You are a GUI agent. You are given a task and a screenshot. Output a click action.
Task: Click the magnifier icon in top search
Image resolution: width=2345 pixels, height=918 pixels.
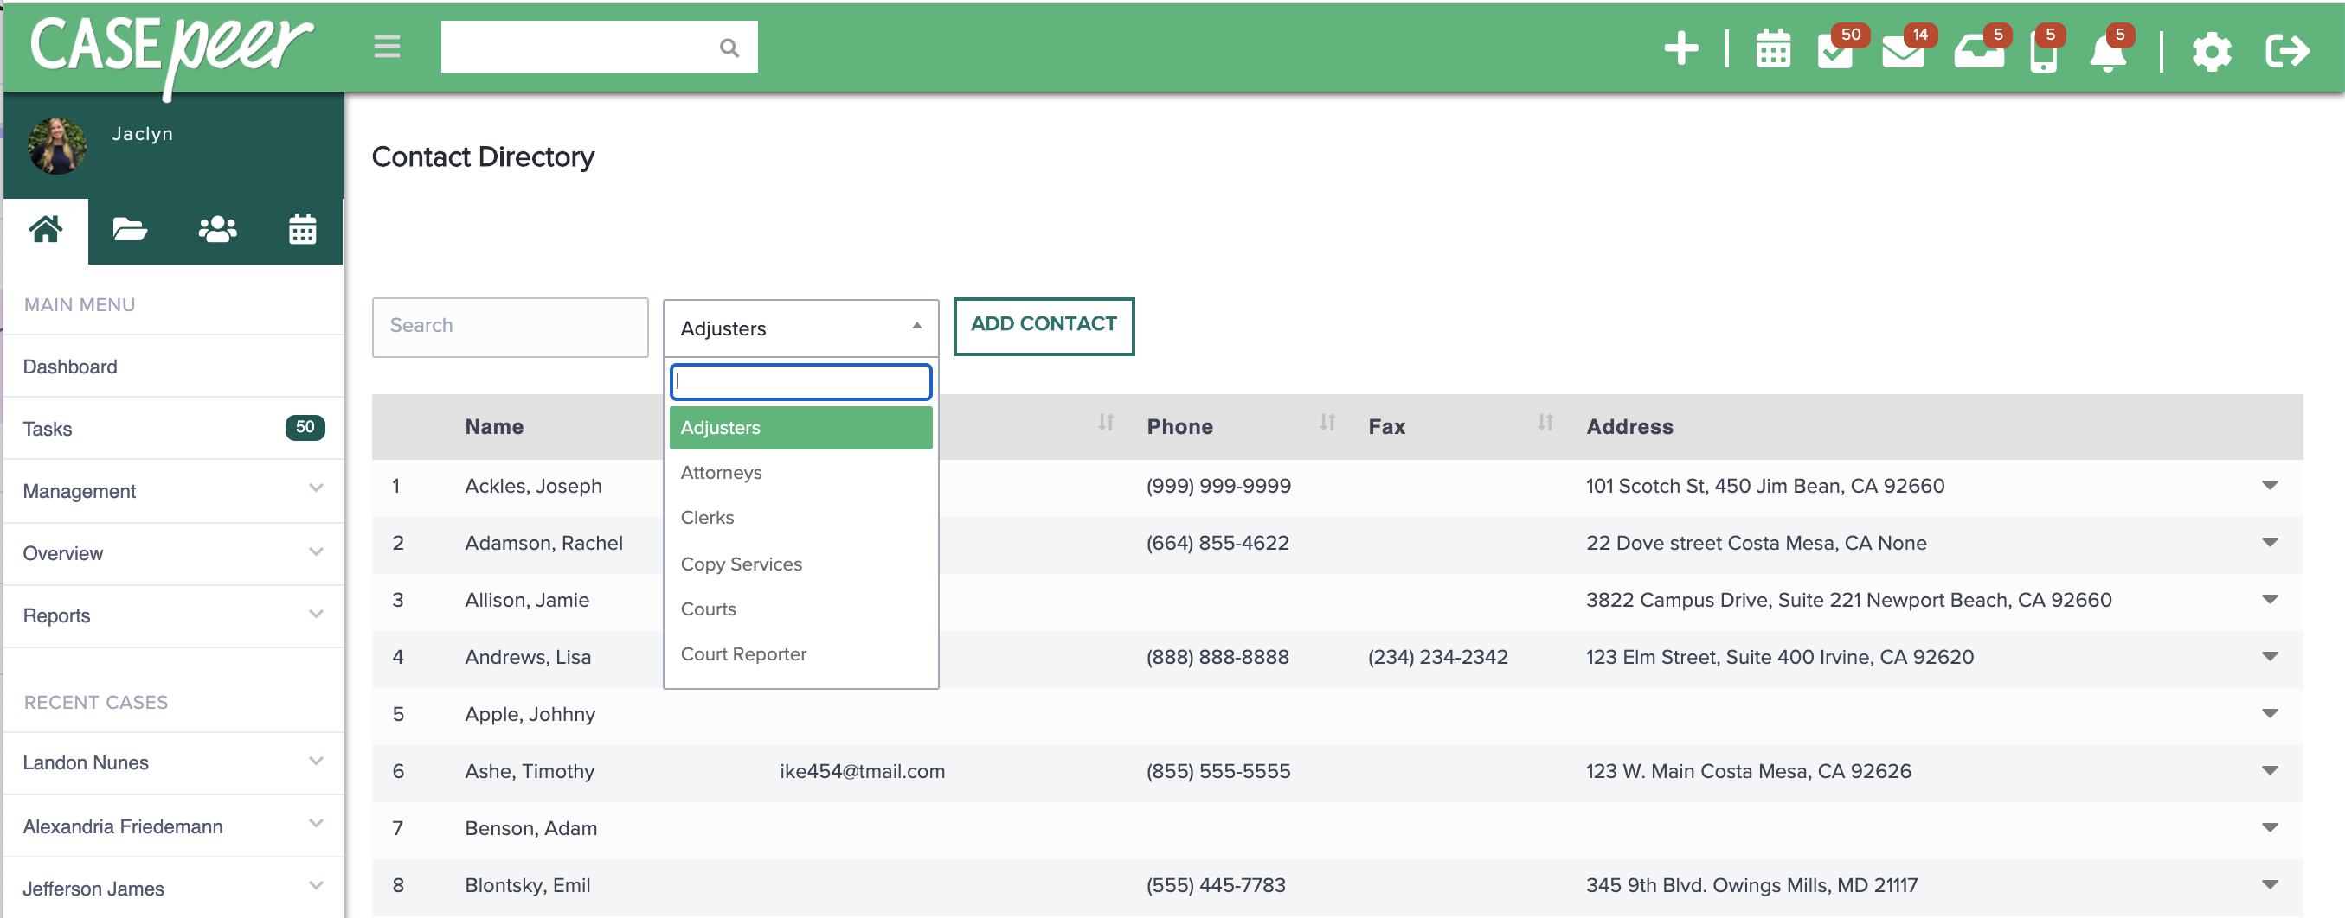pos(729,48)
